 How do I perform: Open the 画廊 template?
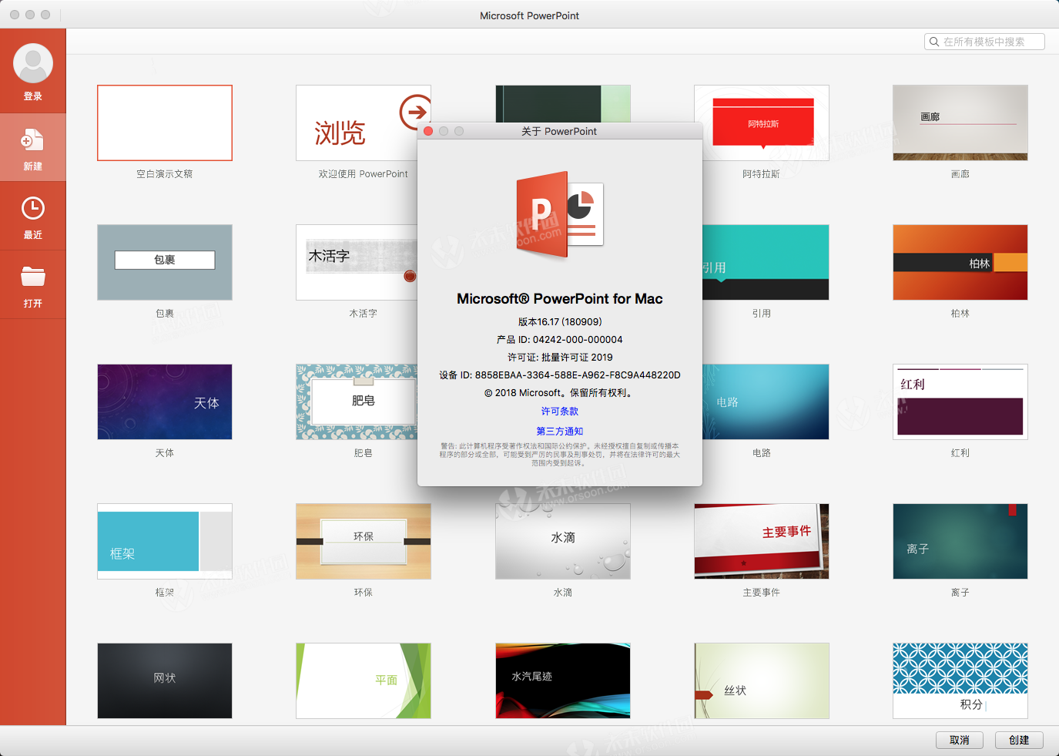(x=960, y=123)
